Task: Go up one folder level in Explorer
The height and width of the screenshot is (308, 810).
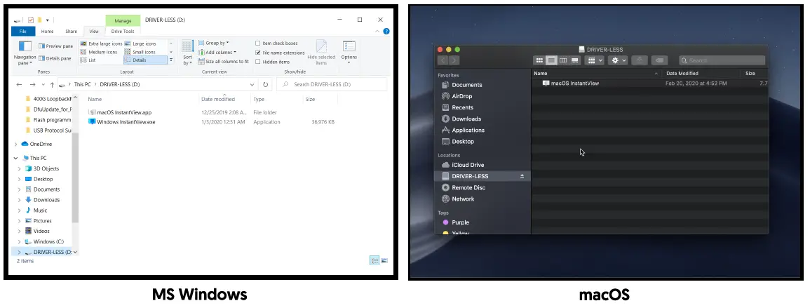Action: (x=52, y=84)
